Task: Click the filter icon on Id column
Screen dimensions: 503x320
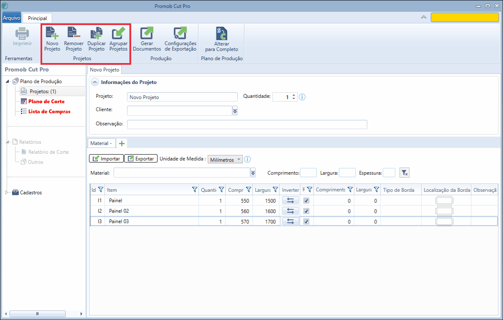Action: 100,190
